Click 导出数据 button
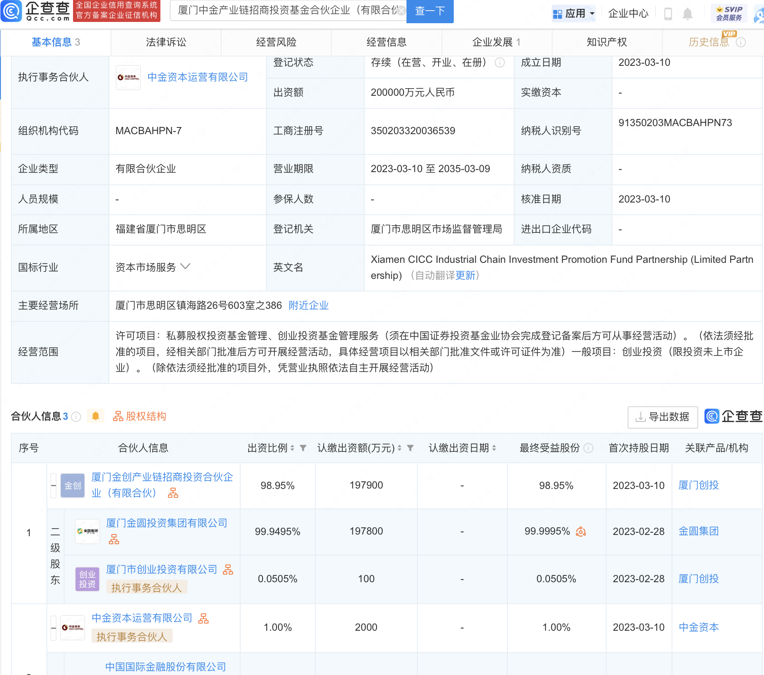 click(x=662, y=417)
